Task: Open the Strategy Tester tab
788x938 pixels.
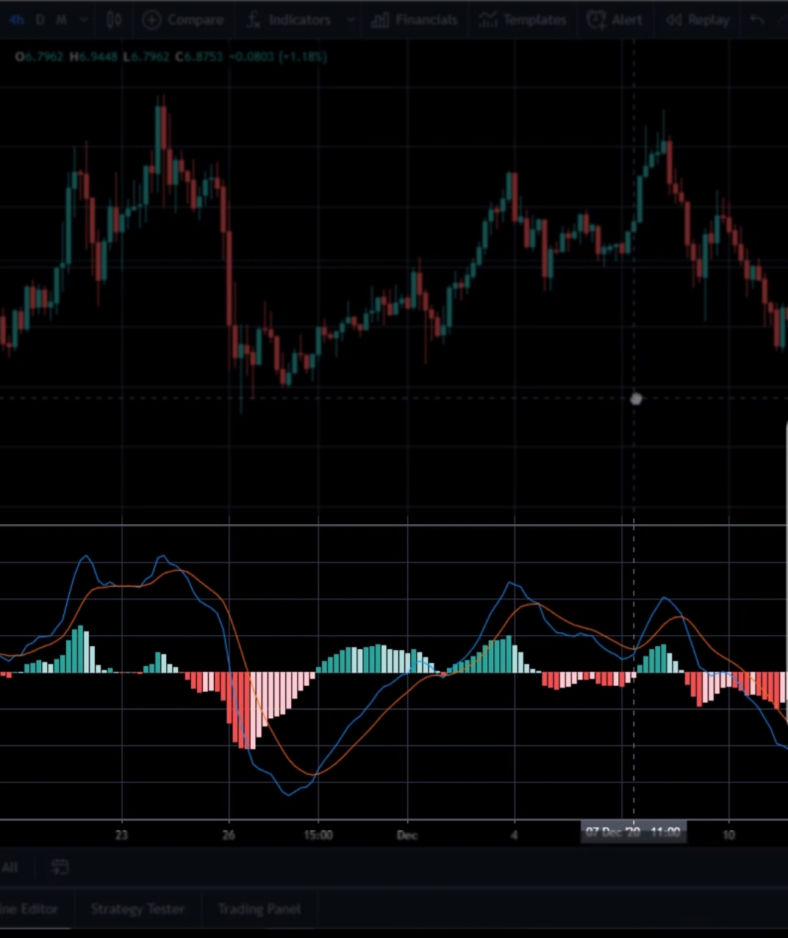Action: [x=137, y=909]
